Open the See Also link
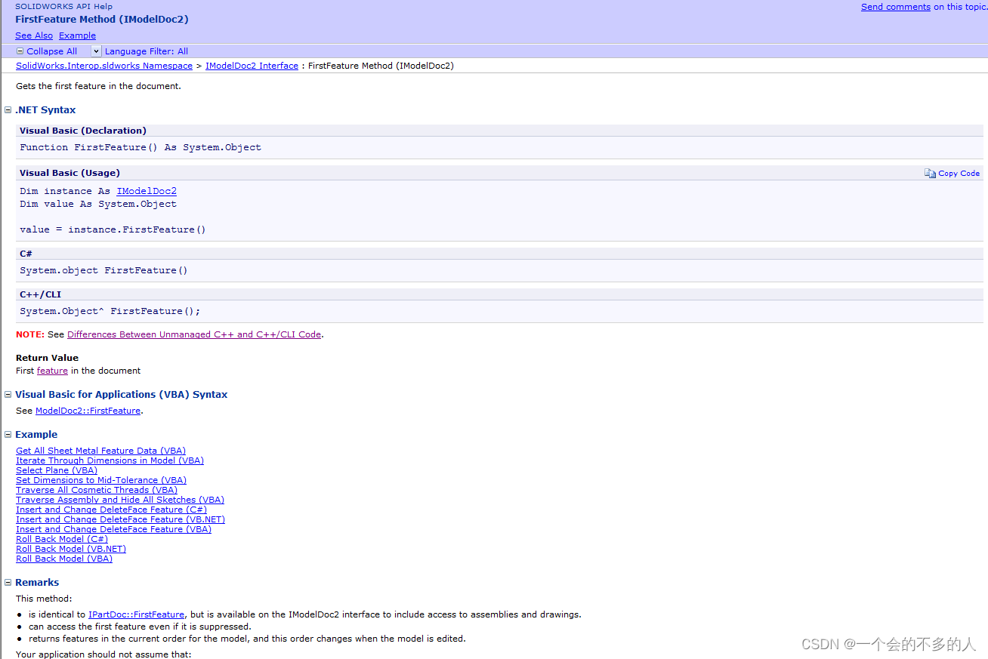This screenshot has height=659, width=988. [x=34, y=35]
